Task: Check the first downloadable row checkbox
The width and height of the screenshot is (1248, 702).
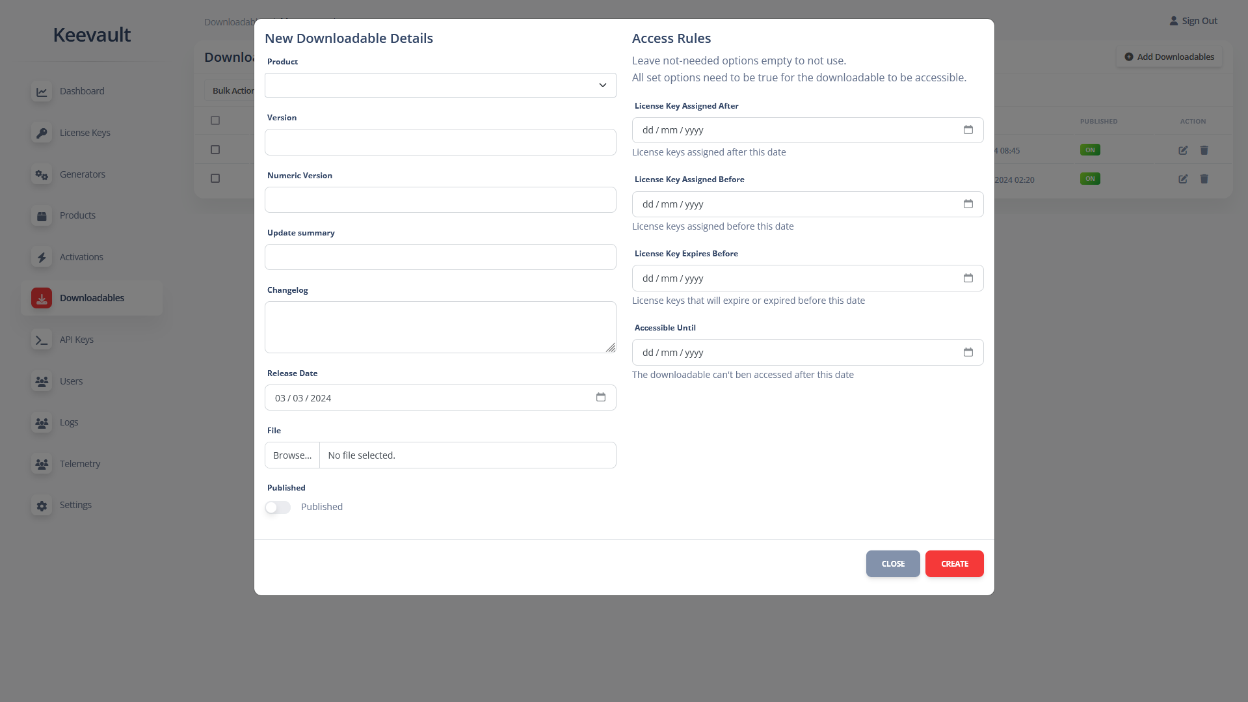Action: (215, 150)
